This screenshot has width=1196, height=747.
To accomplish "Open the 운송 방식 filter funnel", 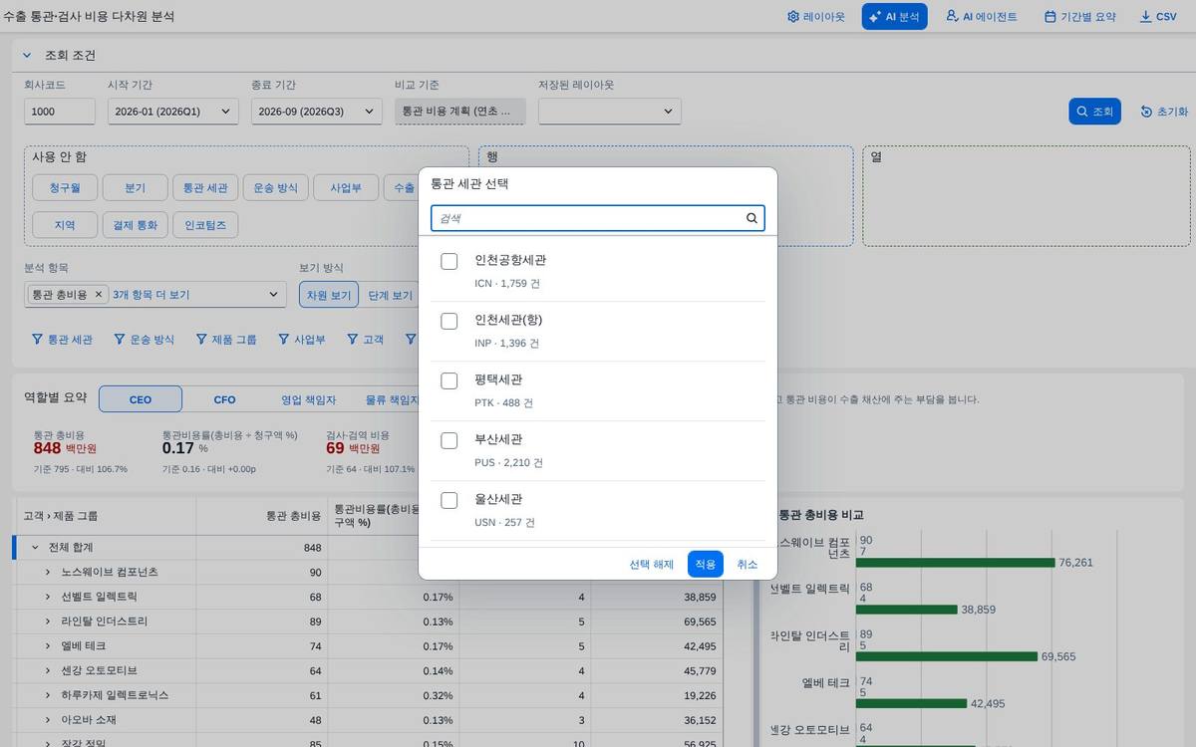I will coord(145,340).
